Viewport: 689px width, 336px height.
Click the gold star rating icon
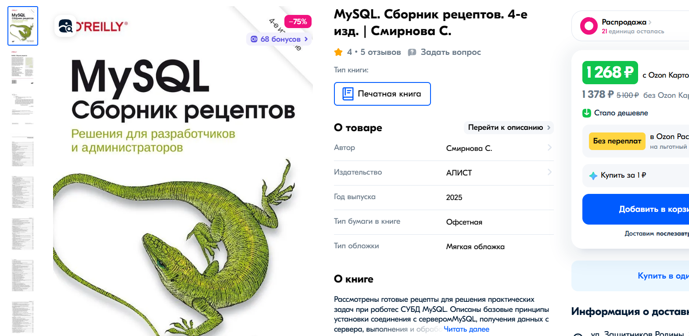(338, 52)
